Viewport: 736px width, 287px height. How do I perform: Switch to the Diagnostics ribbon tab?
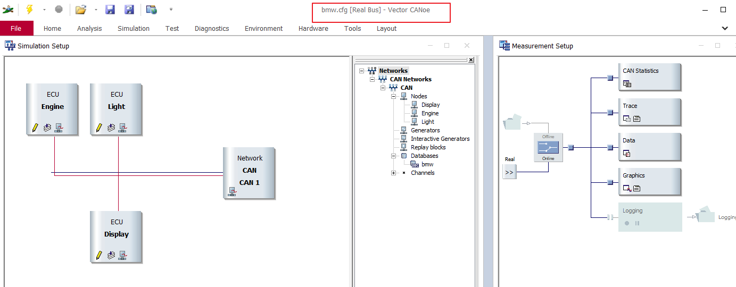(x=212, y=29)
